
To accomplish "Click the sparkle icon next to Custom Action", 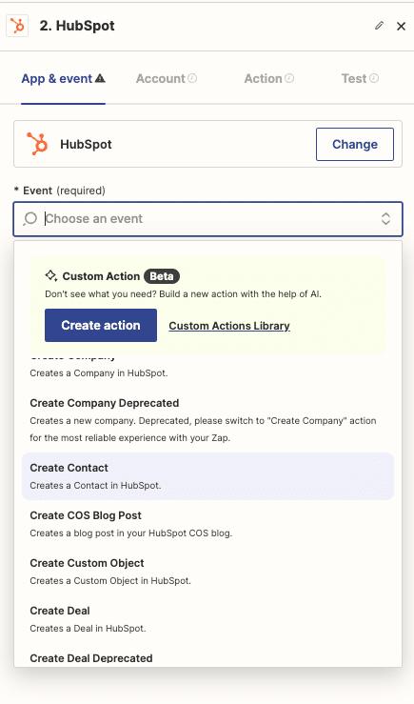I will tap(51, 275).
